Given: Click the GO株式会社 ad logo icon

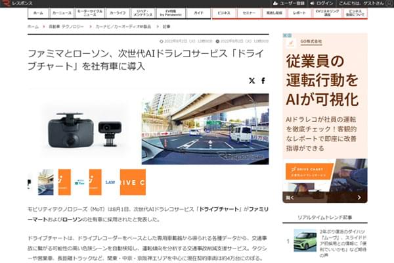Looking at the screenshot, I should (291, 43).
